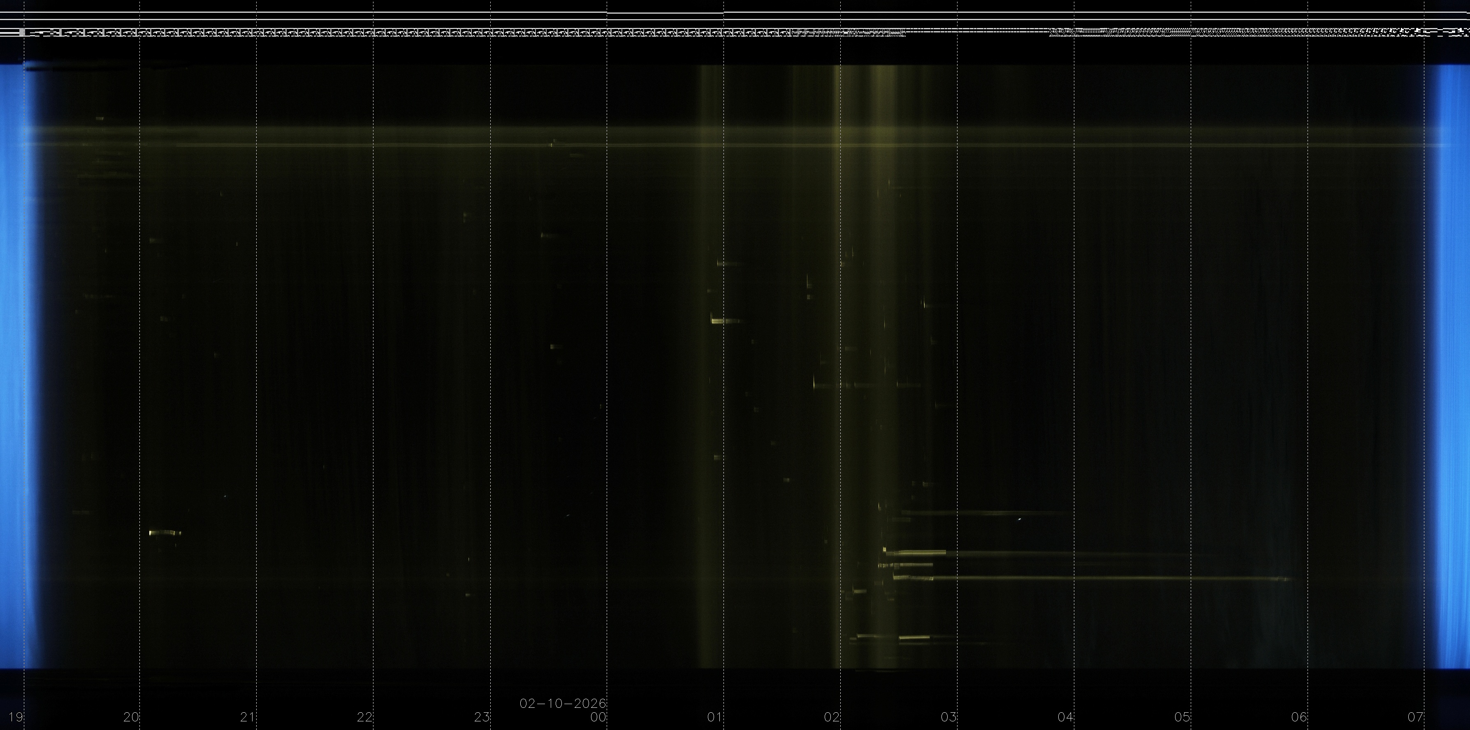The image size is (1470, 730).
Task: Click the 03 hour label
Action: 948,717
